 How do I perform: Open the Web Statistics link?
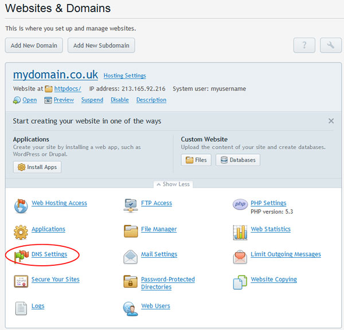271,229
